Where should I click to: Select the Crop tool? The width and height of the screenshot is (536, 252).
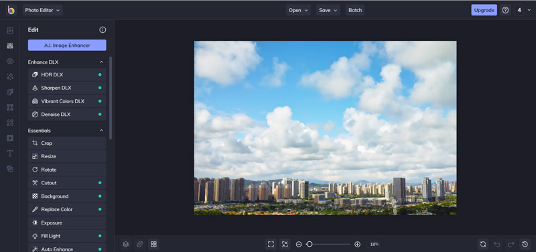(x=67, y=143)
